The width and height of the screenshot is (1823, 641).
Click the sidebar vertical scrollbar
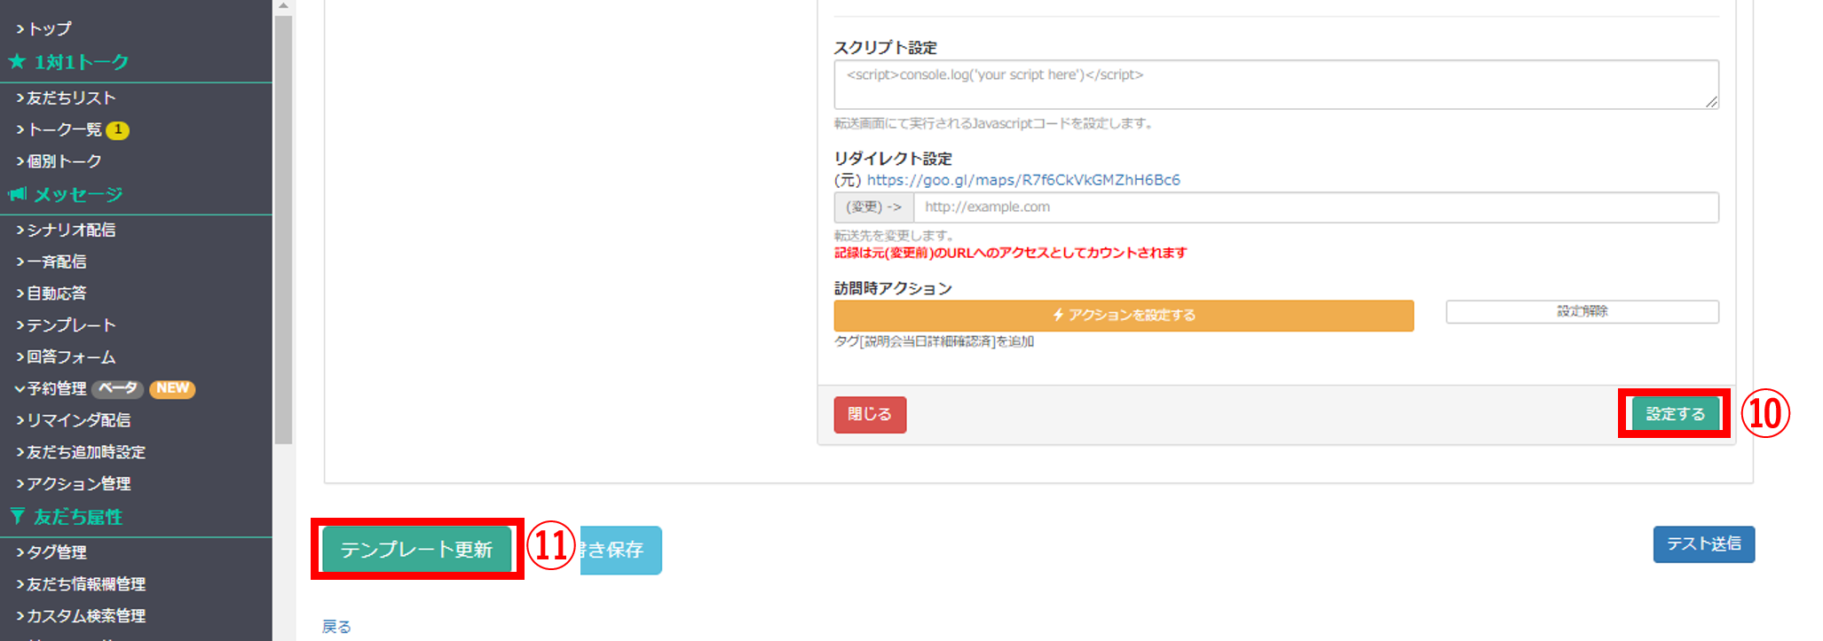[283, 231]
